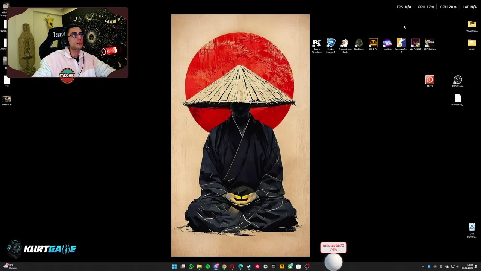The height and width of the screenshot is (271, 481).
Task: Open the Xbox app from the taskbar
Action: pyautogui.click(x=290, y=266)
